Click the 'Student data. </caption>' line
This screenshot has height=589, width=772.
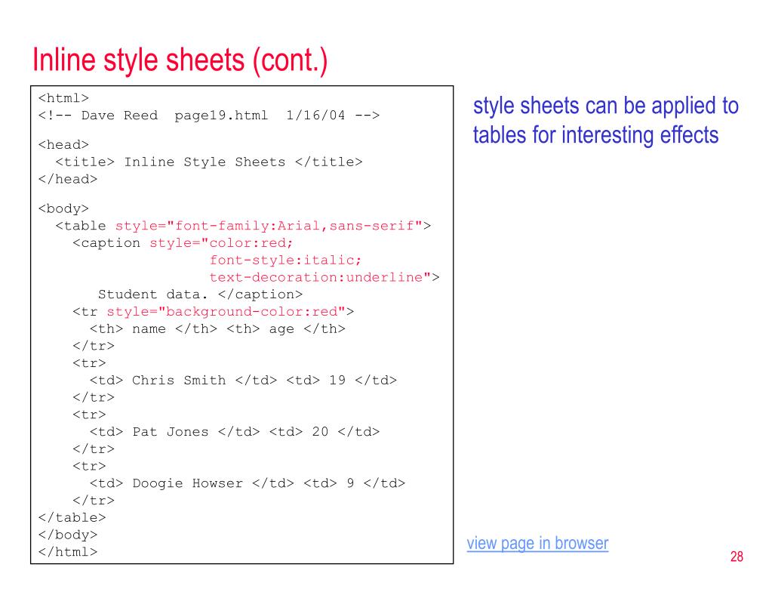(201, 294)
